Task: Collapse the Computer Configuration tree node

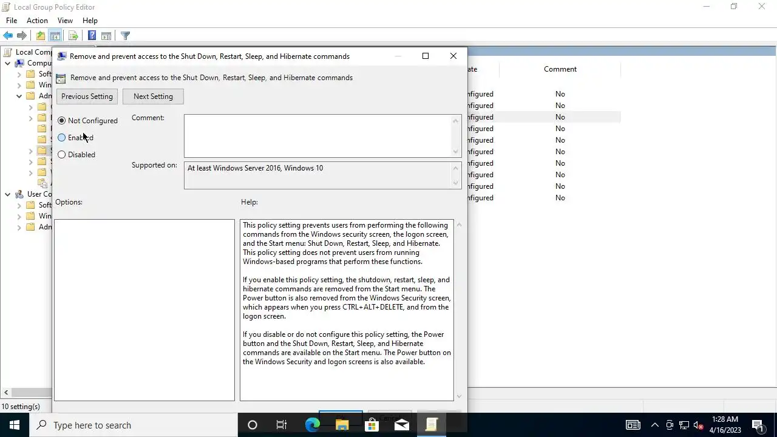Action: (x=7, y=63)
